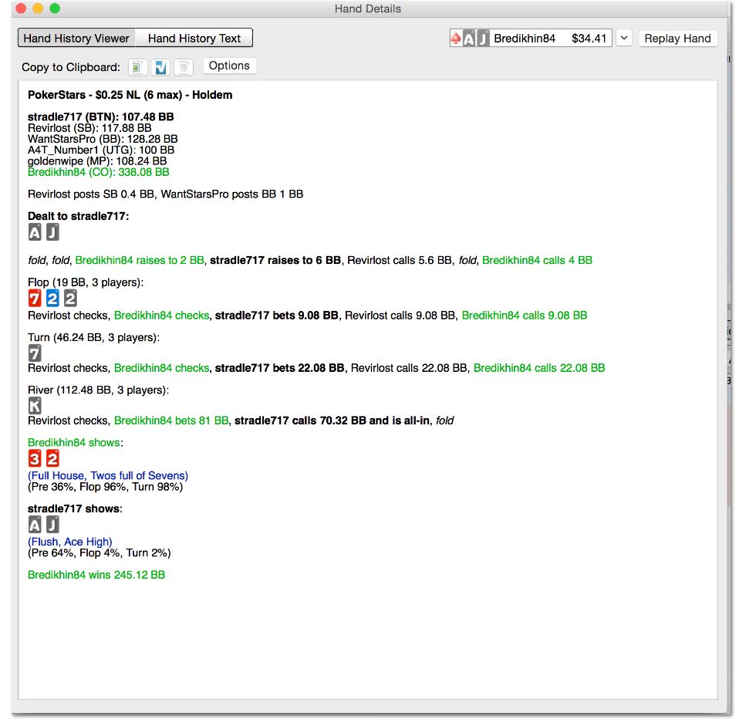Open the Bredikhin84 $34.41 hand combo box
This screenshot has height=723, width=746.
531,39
